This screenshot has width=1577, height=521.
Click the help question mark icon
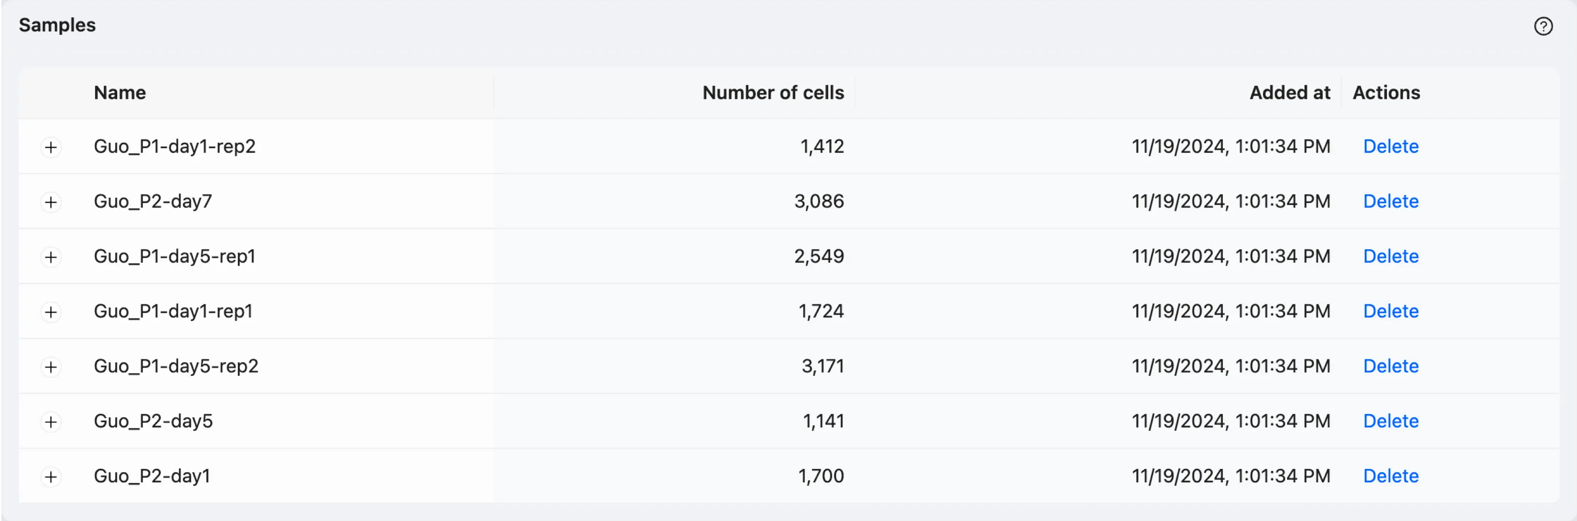coord(1543,27)
